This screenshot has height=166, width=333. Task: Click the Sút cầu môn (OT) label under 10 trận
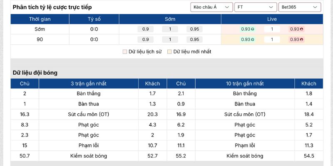coord(244,114)
